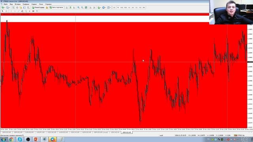Image resolution: width=253 pixels, height=142 pixels.
Task: Open the arrows objects tool
Action: point(37,11)
